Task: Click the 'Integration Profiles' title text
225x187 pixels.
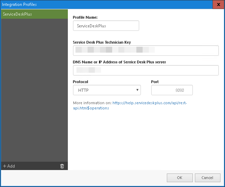Action: tap(19, 5)
